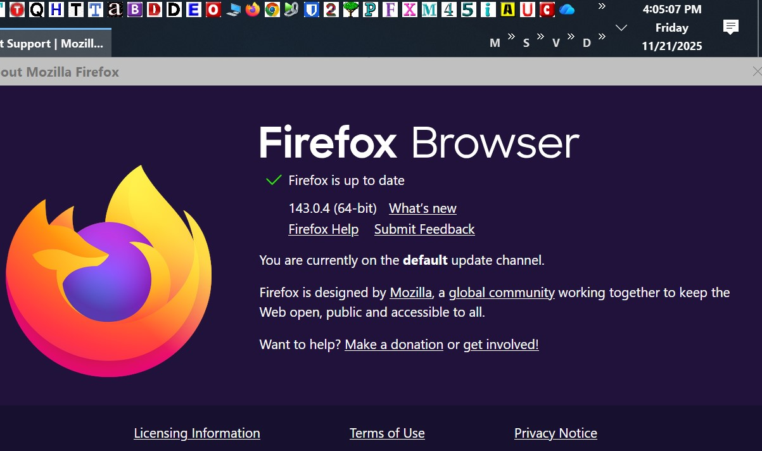This screenshot has width=762, height=451.
Task: Click the cyan letter i taskbar icon
Action: 488,10
